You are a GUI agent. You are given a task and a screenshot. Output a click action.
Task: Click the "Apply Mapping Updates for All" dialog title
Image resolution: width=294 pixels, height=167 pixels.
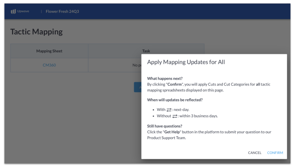click(x=186, y=62)
